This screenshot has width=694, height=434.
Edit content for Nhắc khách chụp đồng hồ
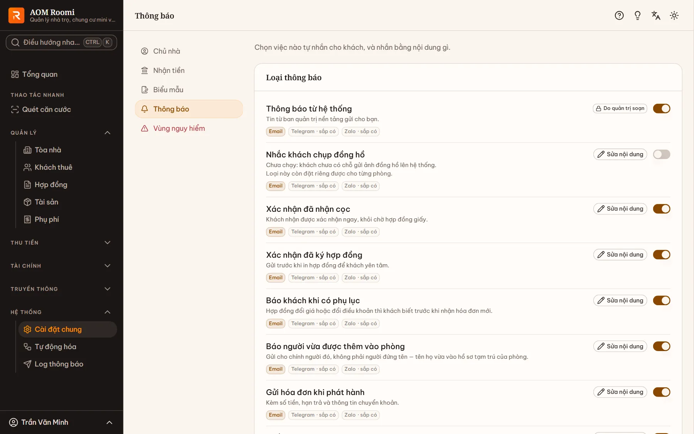(620, 154)
